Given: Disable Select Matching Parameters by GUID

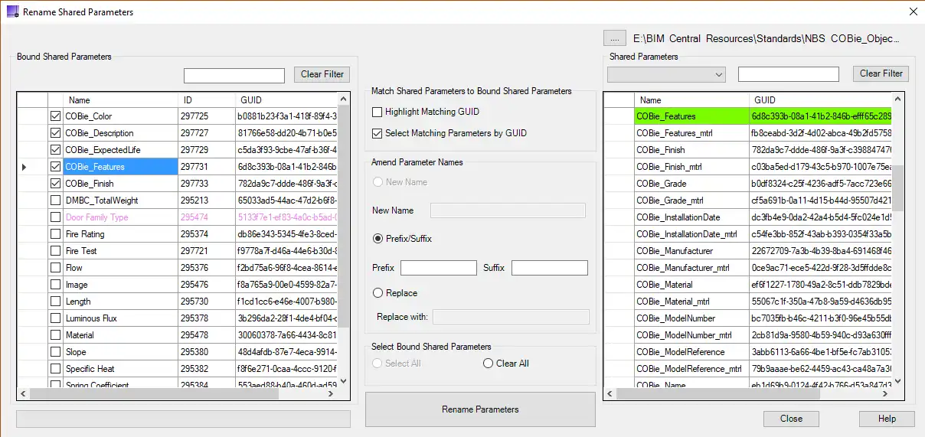Looking at the screenshot, I should (377, 133).
